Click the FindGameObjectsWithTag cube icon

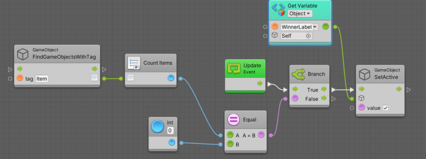(x=23, y=54)
